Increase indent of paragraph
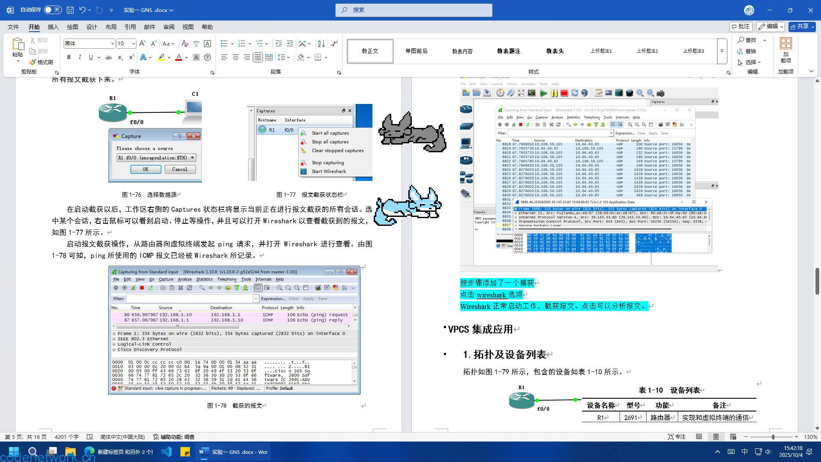821x462 pixels. [x=290, y=44]
